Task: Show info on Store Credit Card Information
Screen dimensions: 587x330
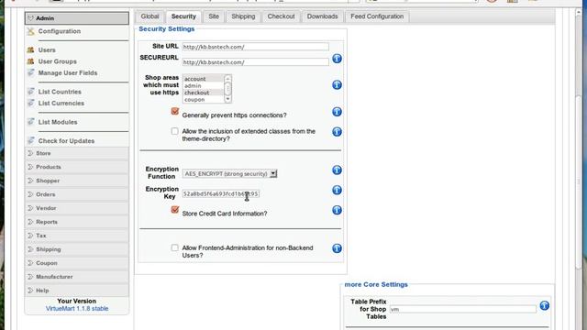Action: click(337, 210)
